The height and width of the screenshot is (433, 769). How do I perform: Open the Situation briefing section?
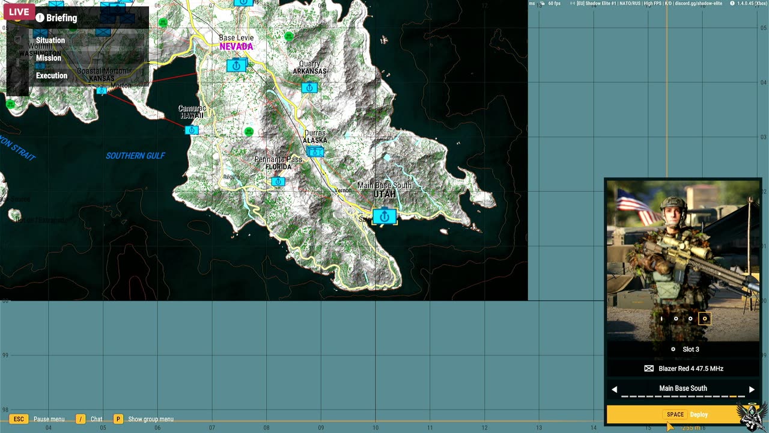pyautogui.click(x=50, y=40)
